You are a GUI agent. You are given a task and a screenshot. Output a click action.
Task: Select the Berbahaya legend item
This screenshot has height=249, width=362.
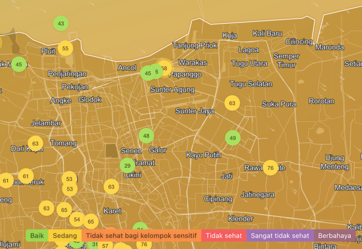pos(334,236)
